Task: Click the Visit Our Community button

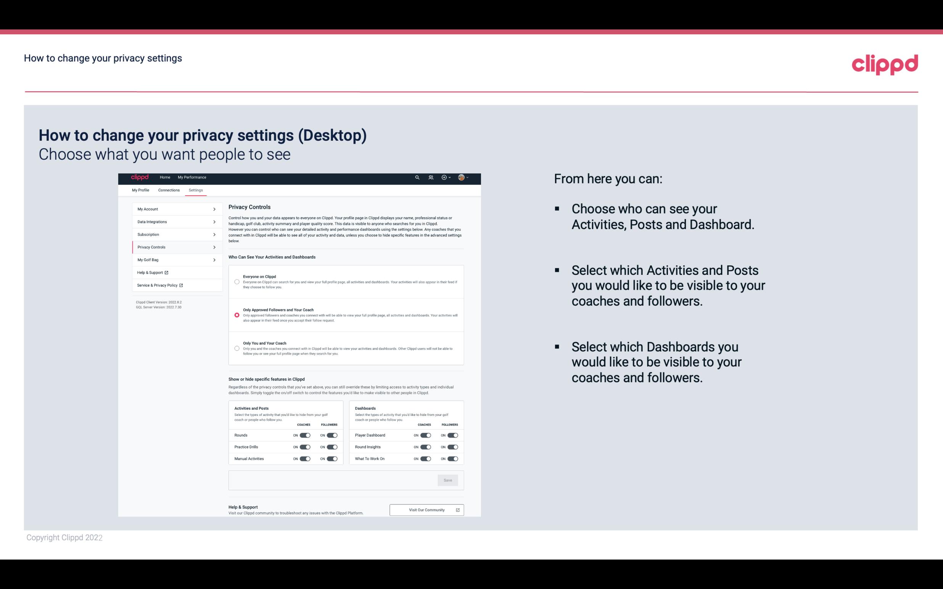Action: 426,510
